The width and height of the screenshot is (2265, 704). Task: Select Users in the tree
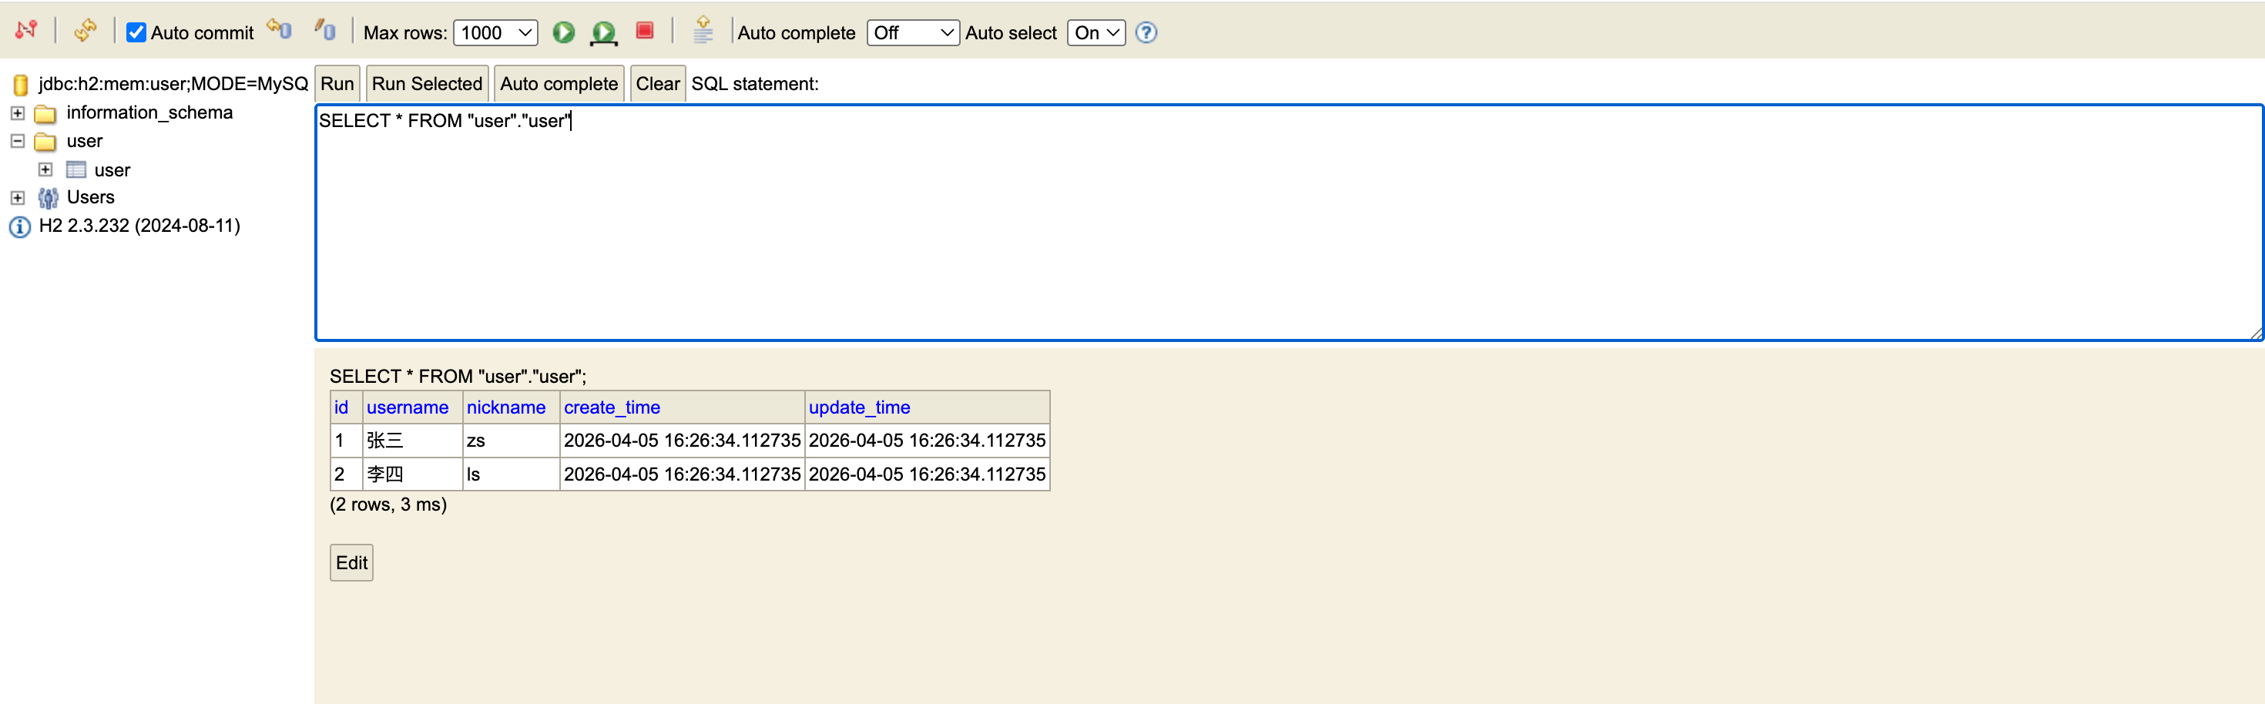[91, 197]
